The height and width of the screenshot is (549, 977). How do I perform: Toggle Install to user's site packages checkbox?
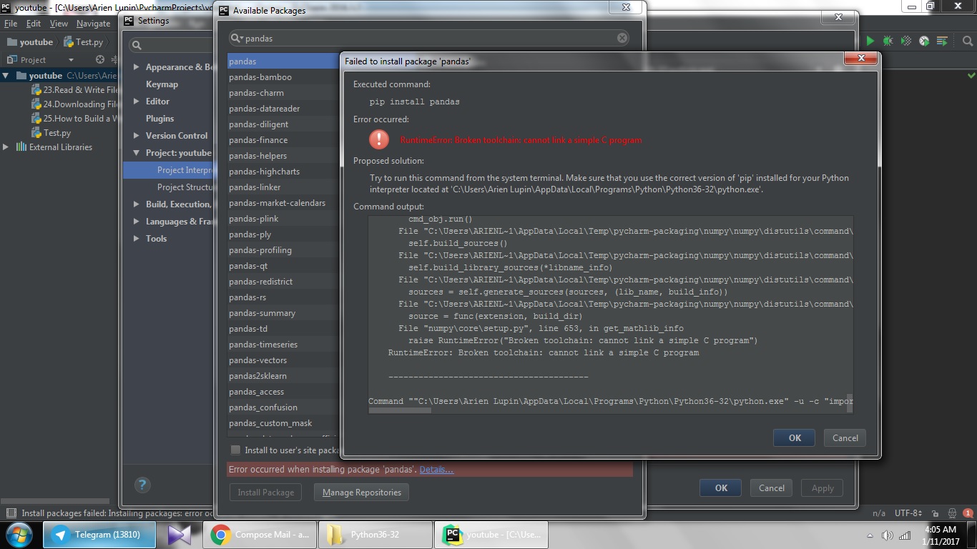pos(235,450)
